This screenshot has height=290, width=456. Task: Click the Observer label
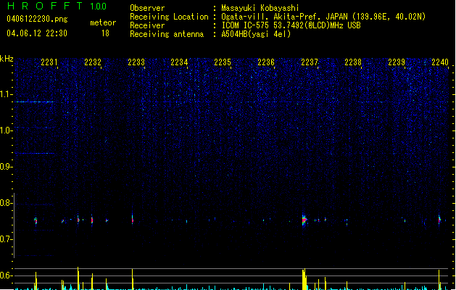pos(147,8)
